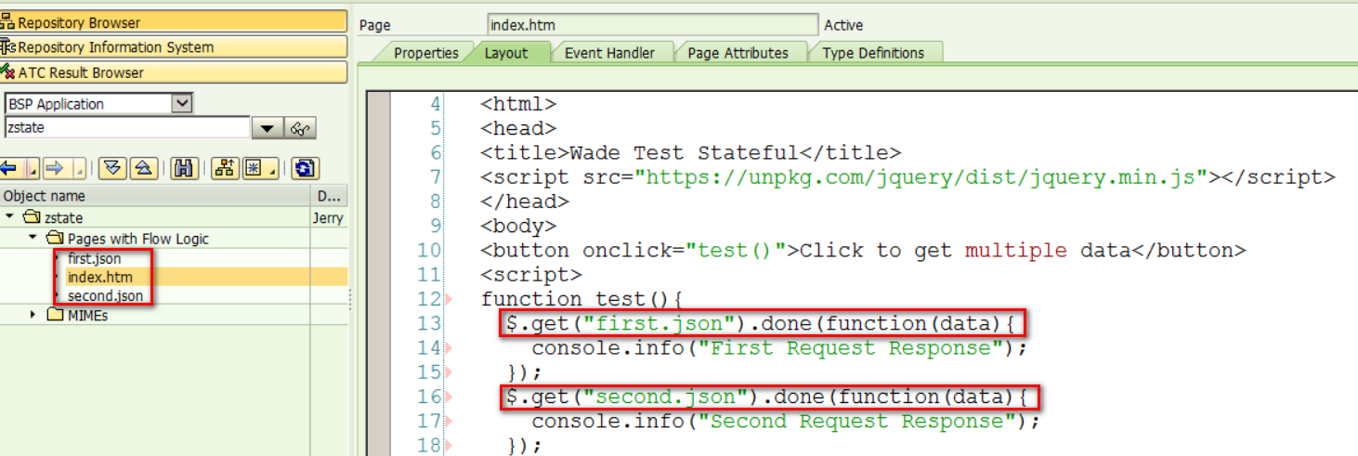Click the title line Wade Test Stateful
The image size is (1358, 456).
690,153
